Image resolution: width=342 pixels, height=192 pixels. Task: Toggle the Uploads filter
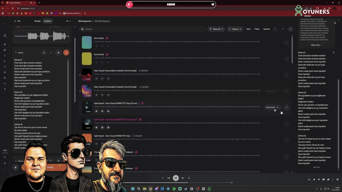[266, 29]
